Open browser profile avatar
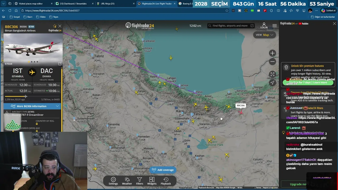The width and height of the screenshot is (338, 190). tap(310, 11)
